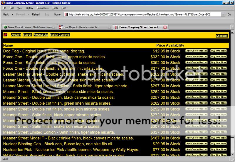Buy the Nuclear Blasting Cap now
235x162 pixels.
coord(219,144)
